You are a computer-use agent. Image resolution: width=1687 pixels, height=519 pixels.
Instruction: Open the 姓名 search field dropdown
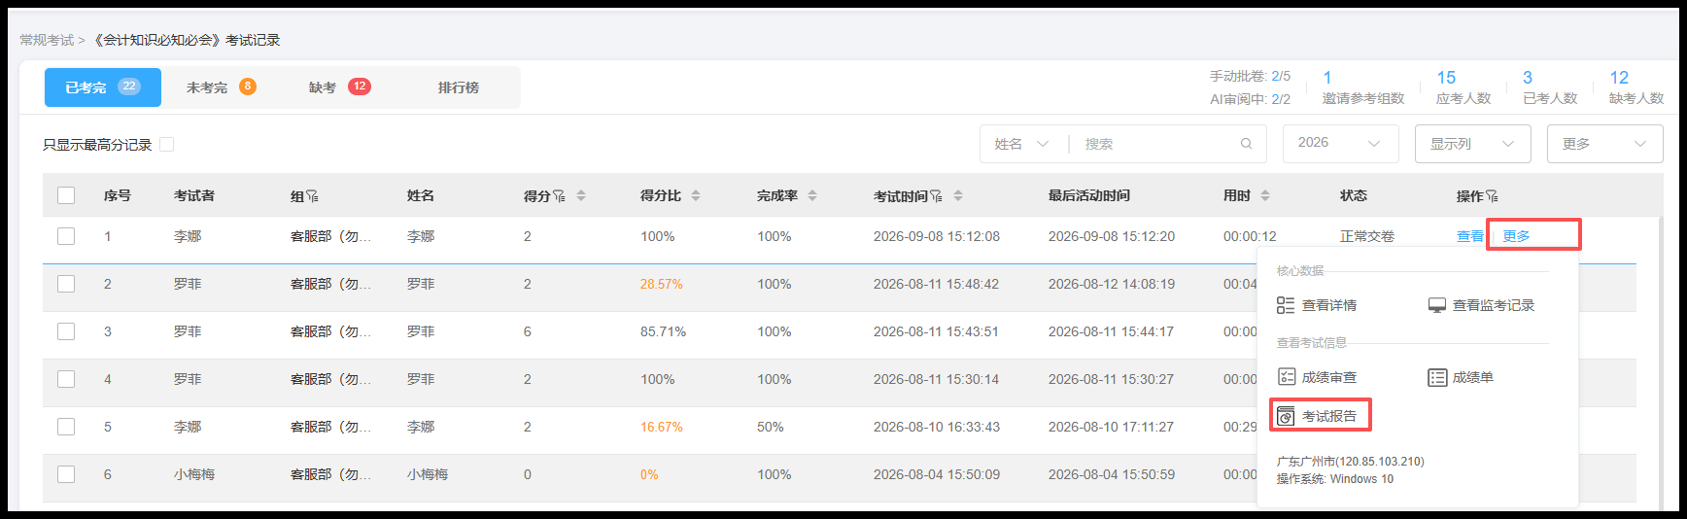point(1021,144)
